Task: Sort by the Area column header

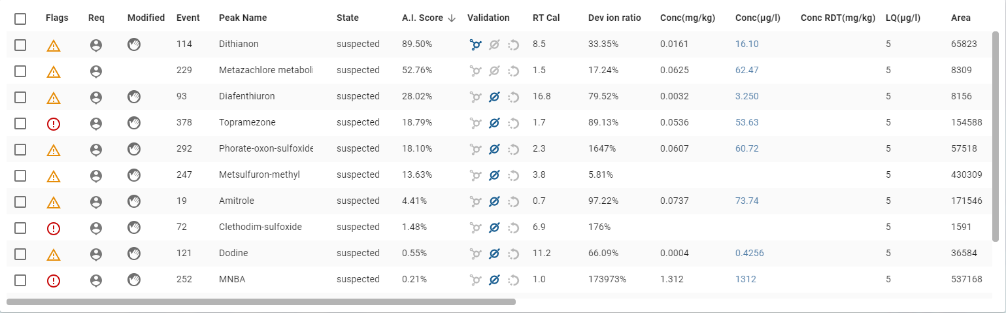Action: coord(960,18)
